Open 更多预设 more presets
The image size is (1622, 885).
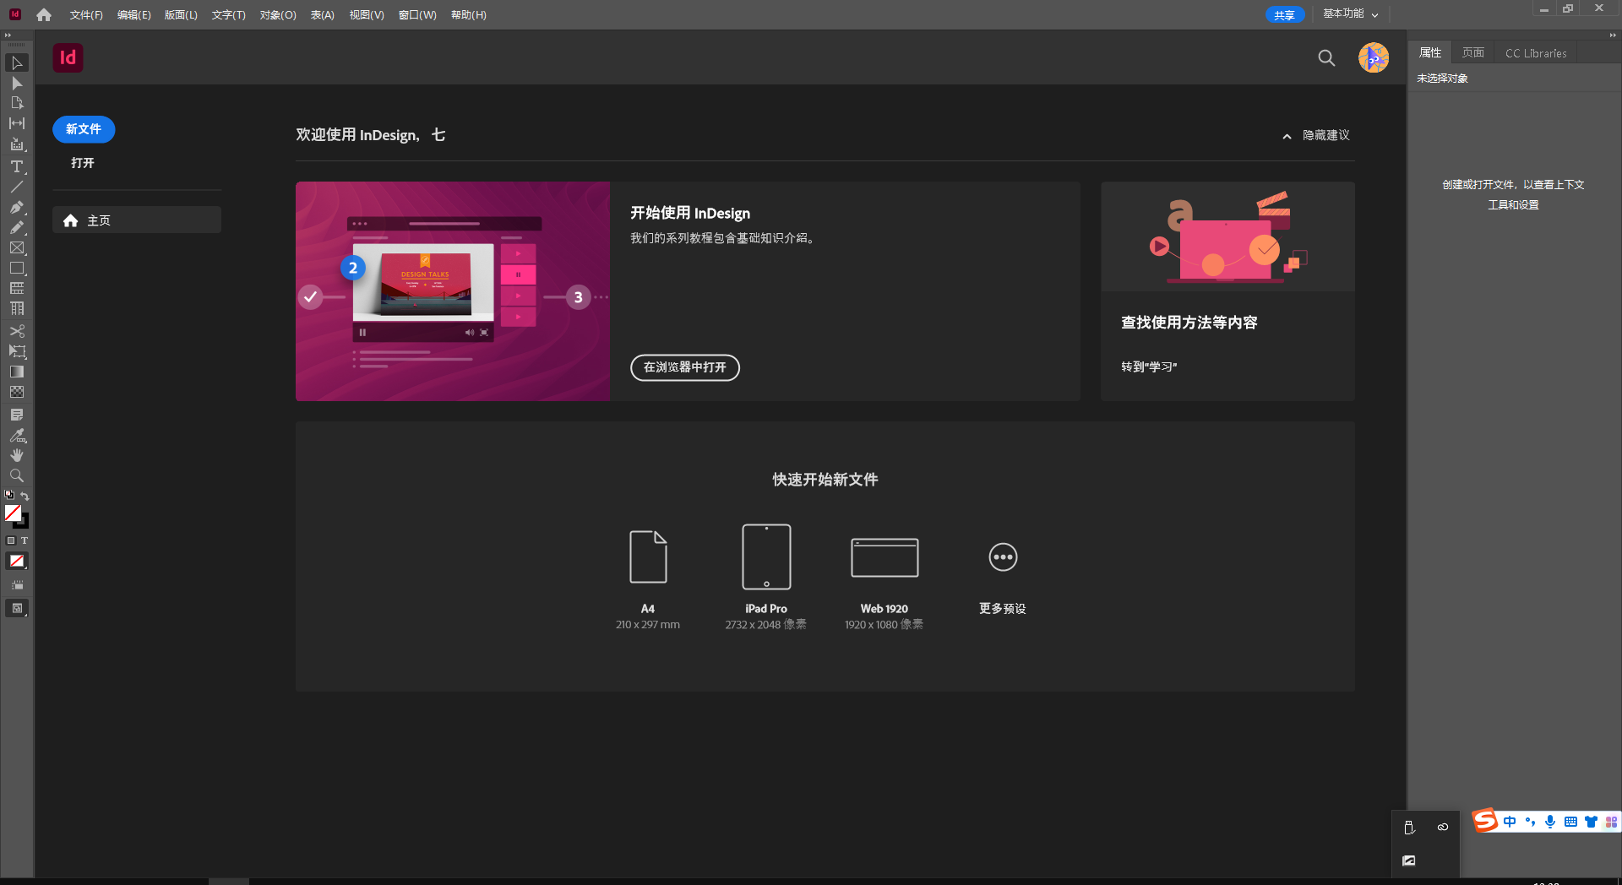pos(1003,577)
